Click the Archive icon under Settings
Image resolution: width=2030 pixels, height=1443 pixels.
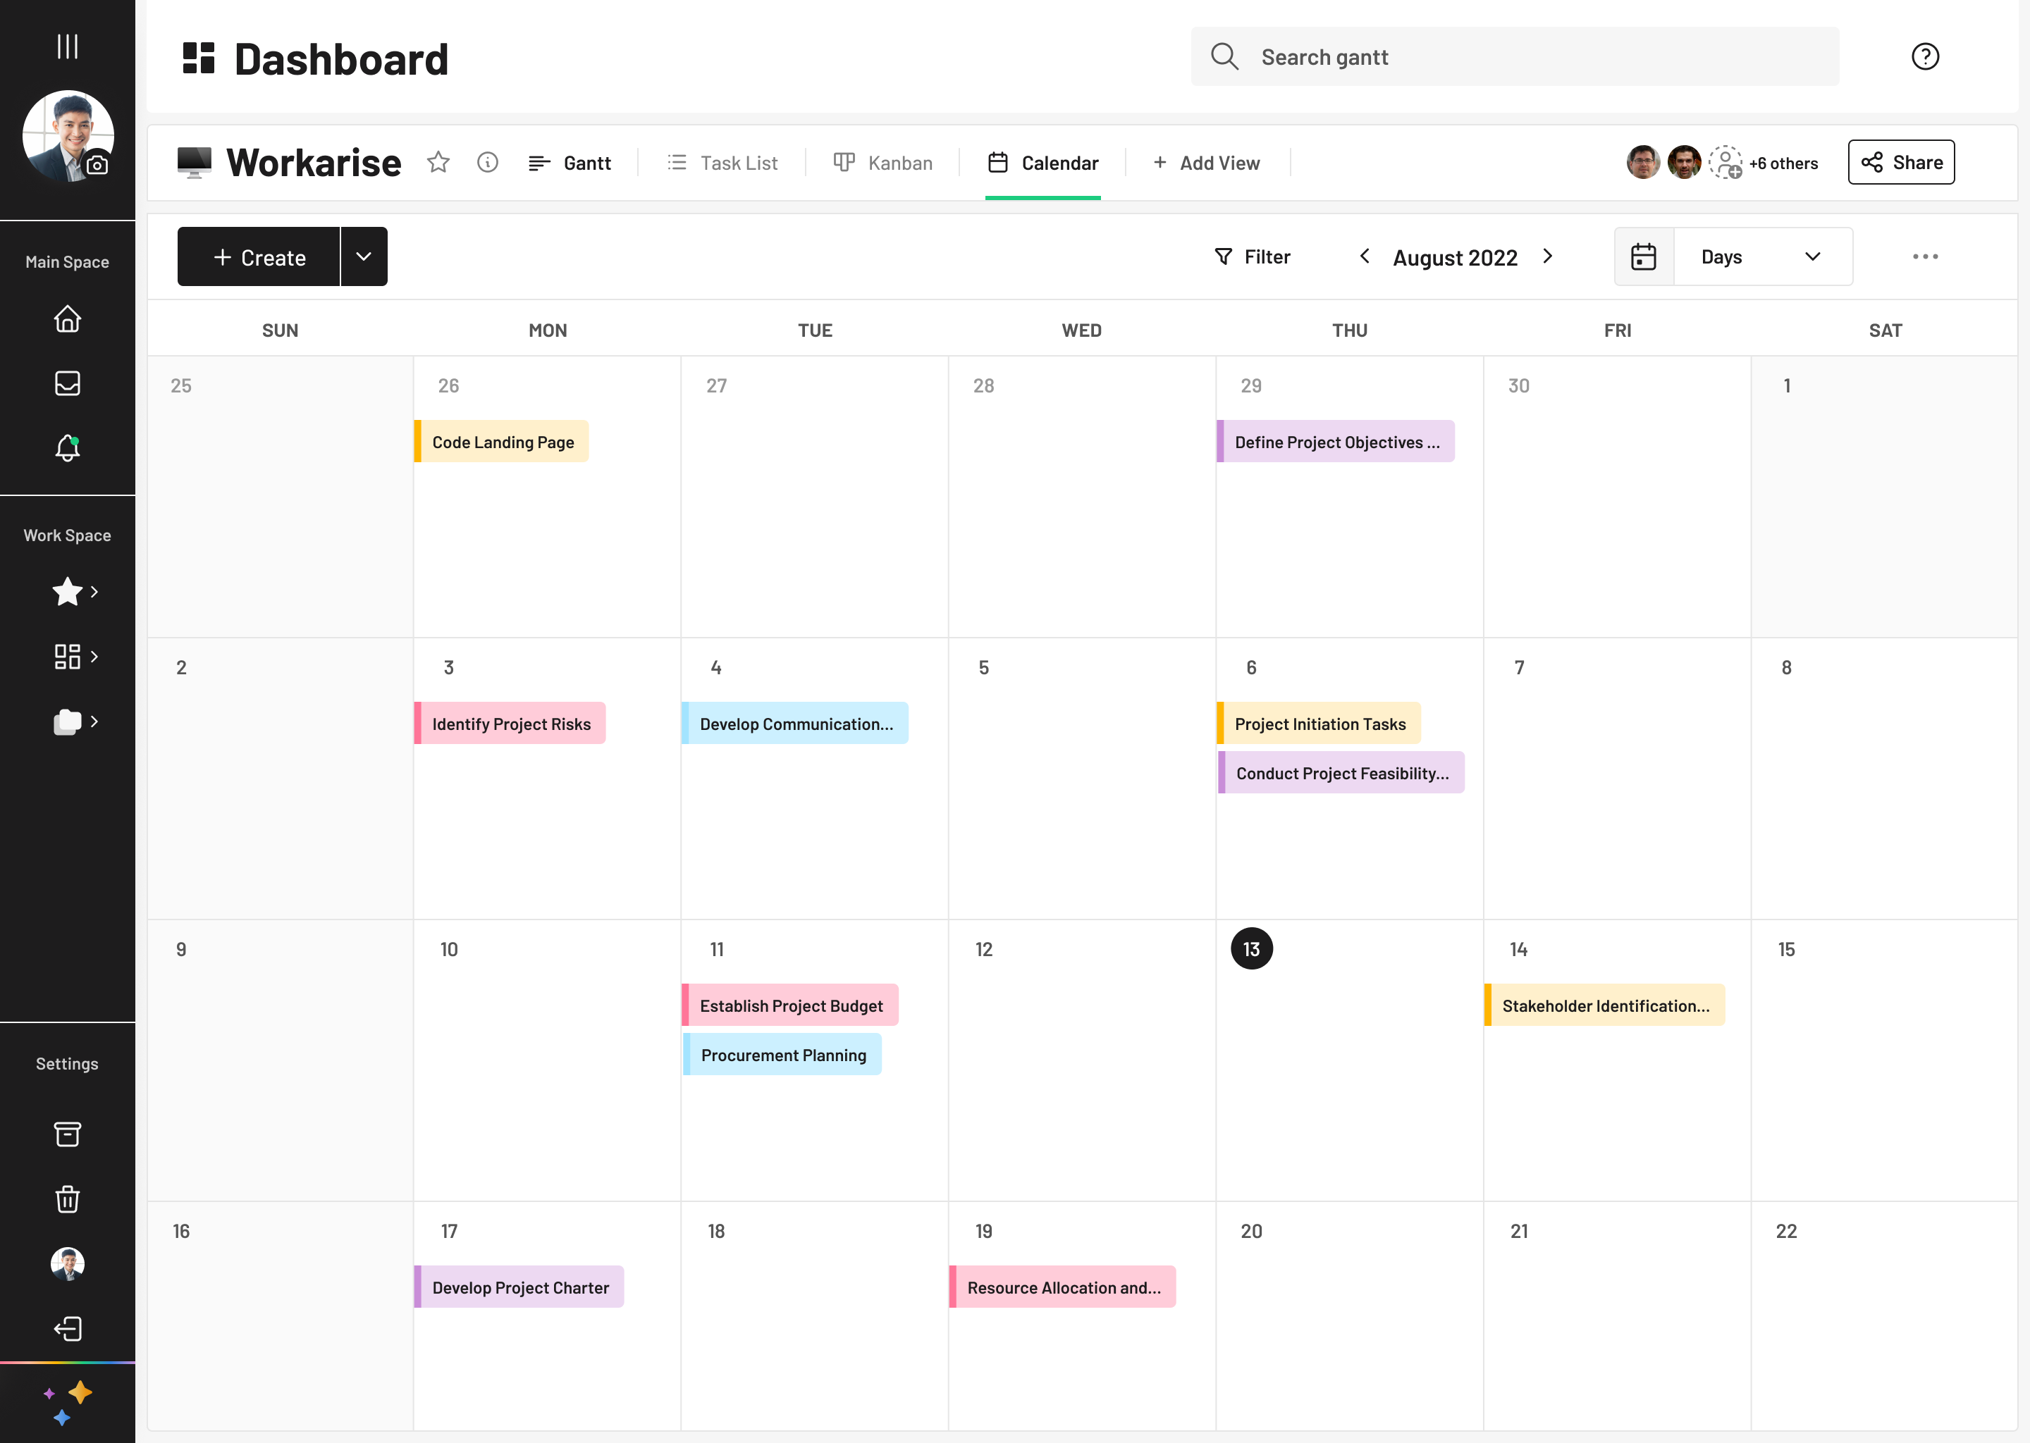(x=68, y=1134)
